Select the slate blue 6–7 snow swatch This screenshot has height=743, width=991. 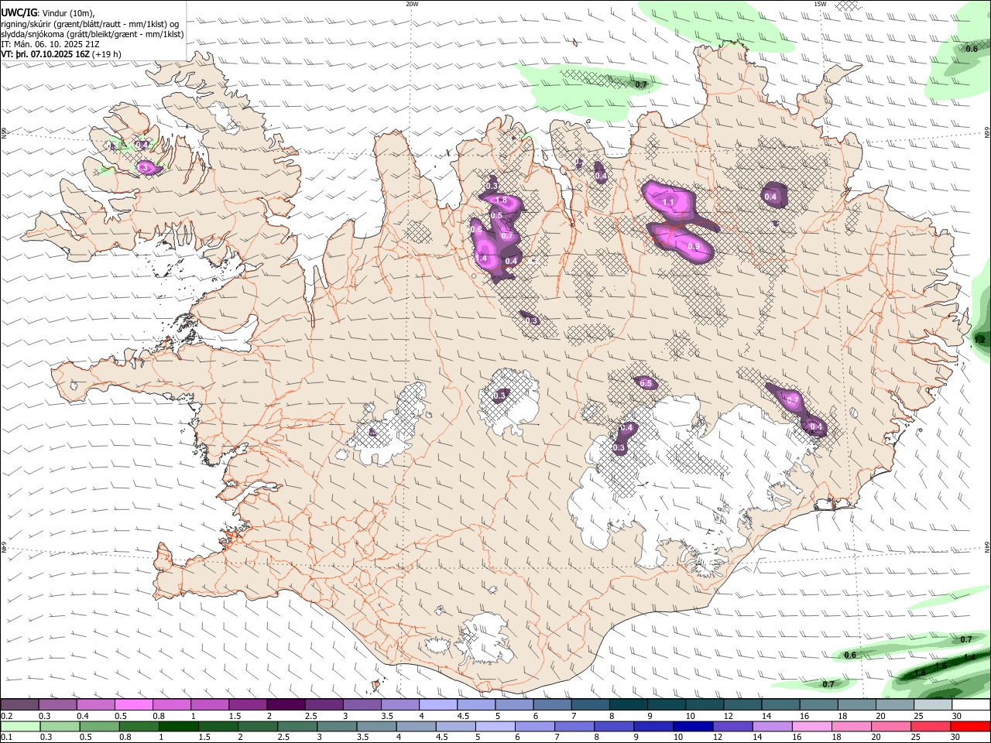(x=553, y=705)
